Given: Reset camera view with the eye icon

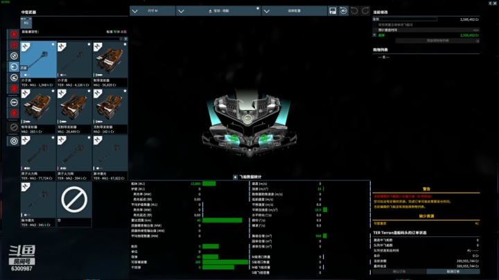Looking at the screenshot, I should click(x=343, y=11).
